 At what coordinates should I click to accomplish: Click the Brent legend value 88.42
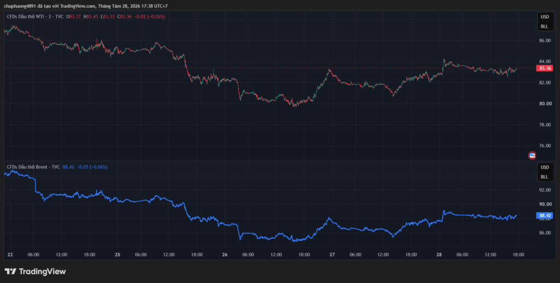click(68, 167)
